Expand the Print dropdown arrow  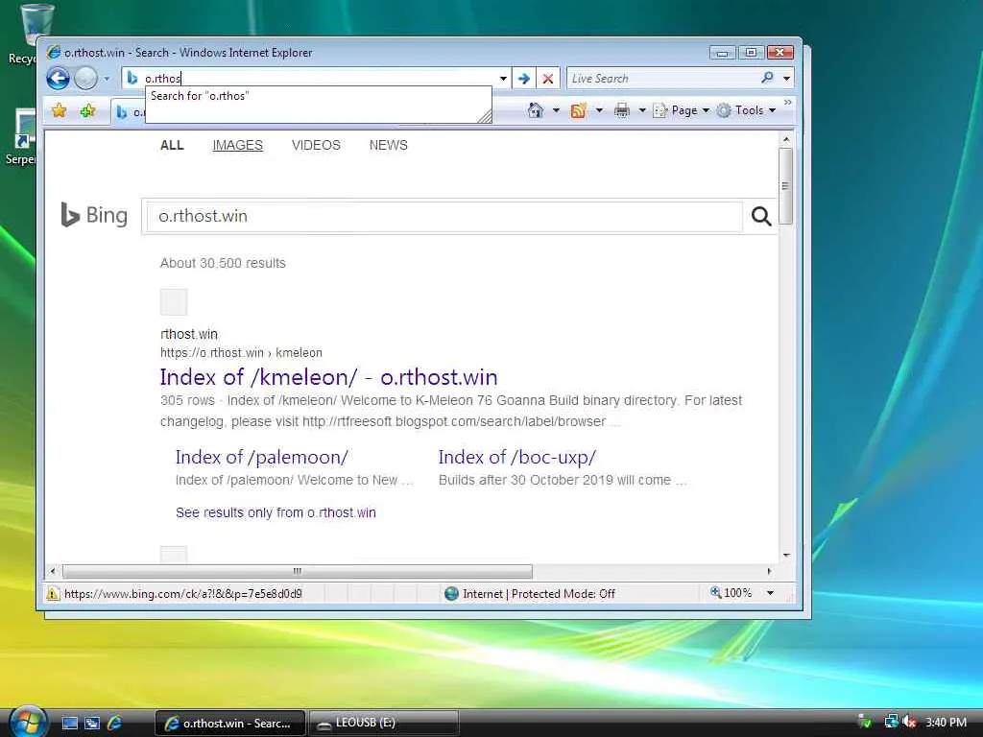tap(642, 110)
